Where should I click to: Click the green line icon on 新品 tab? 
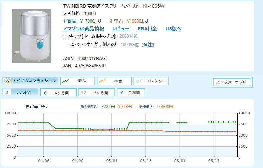[65, 81]
